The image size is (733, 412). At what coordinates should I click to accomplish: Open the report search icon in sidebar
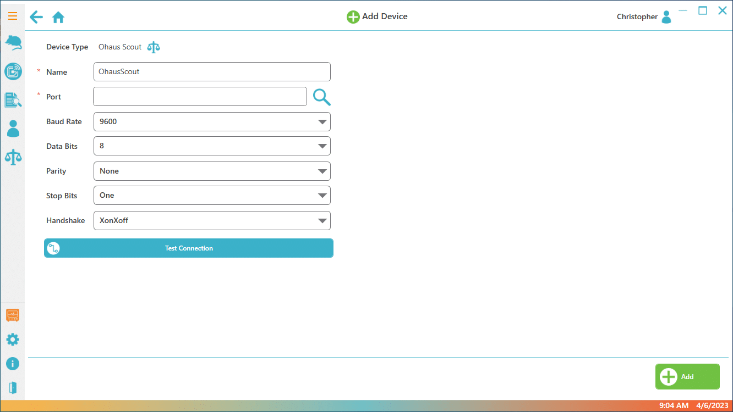13,100
